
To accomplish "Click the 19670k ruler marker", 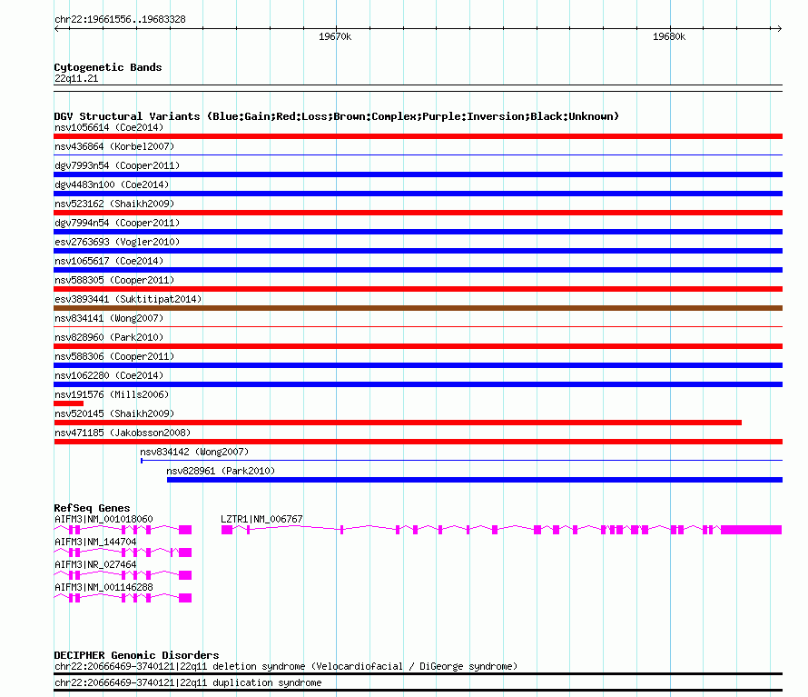I will (335, 36).
